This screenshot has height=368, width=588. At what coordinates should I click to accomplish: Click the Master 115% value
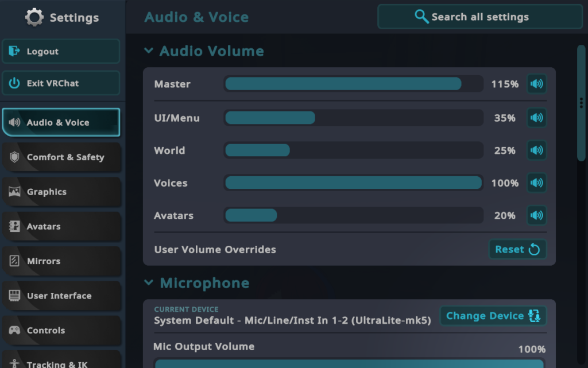click(505, 84)
